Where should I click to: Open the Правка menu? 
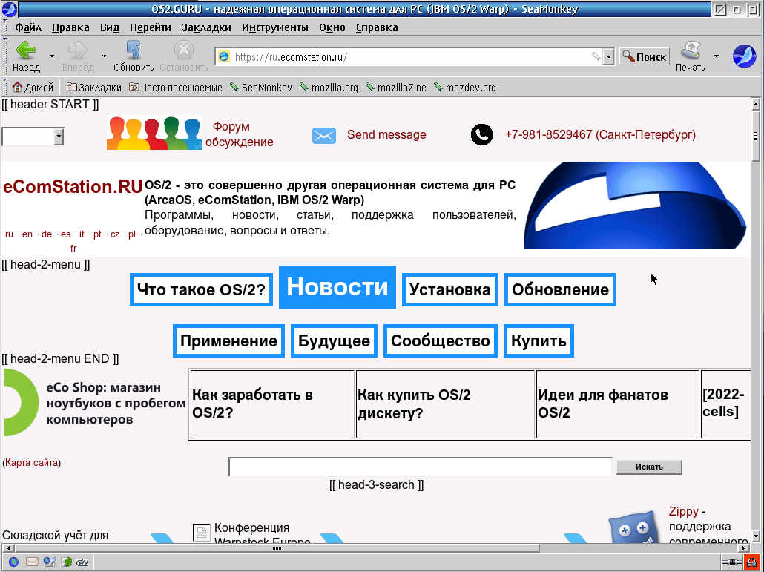coord(70,27)
